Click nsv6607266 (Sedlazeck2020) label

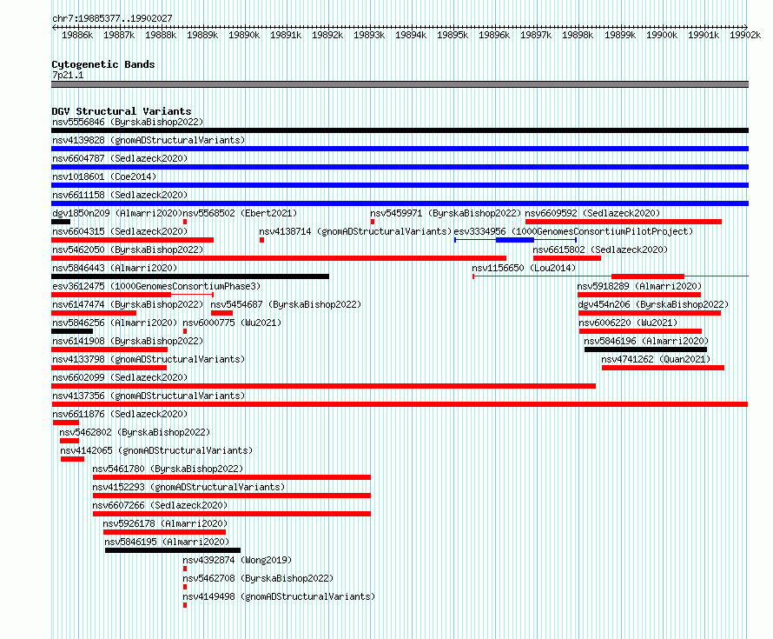pos(160,505)
